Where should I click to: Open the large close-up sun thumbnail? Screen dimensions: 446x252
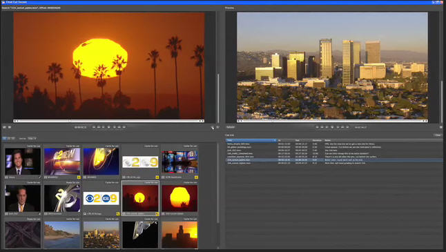(x=180, y=198)
